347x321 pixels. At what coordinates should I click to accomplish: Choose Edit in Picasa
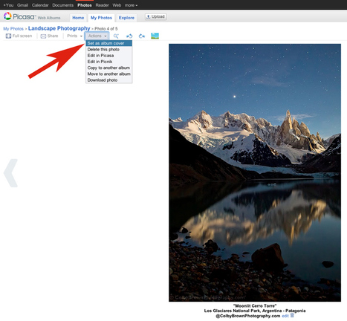(109, 56)
